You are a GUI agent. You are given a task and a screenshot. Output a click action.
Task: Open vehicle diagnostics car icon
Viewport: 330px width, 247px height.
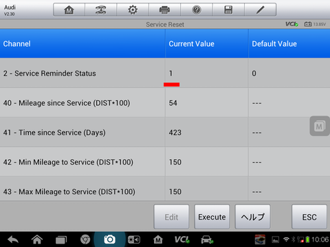click(x=207, y=239)
